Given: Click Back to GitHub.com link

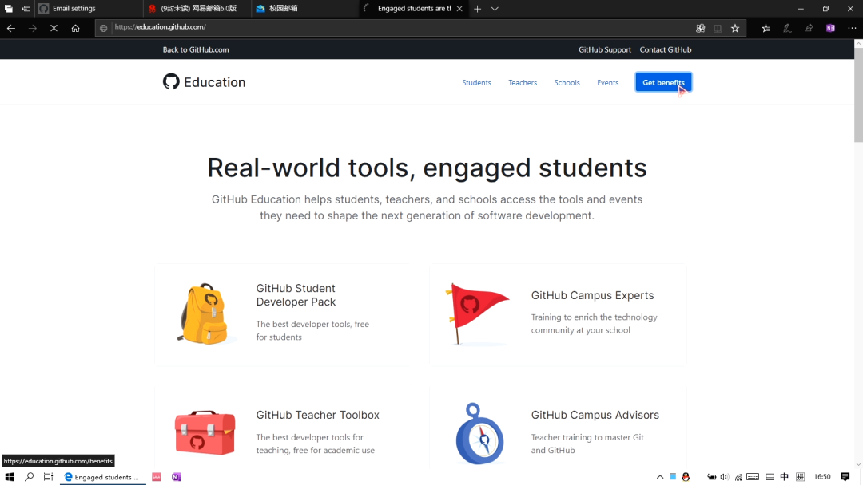Looking at the screenshot, I should point(196,49).
